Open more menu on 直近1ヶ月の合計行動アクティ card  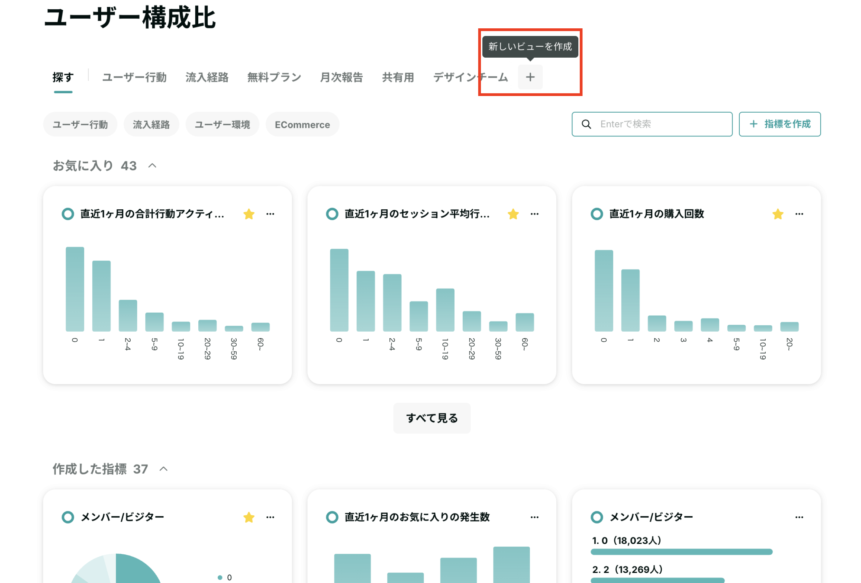271,214
